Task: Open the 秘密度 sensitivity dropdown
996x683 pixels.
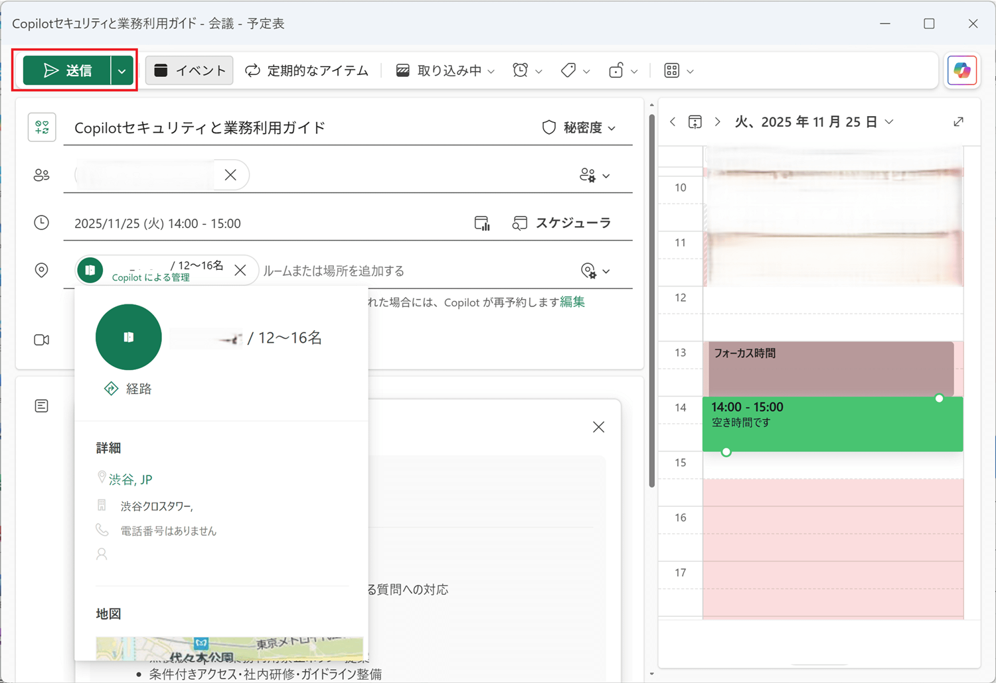Action: coord(579,127)
